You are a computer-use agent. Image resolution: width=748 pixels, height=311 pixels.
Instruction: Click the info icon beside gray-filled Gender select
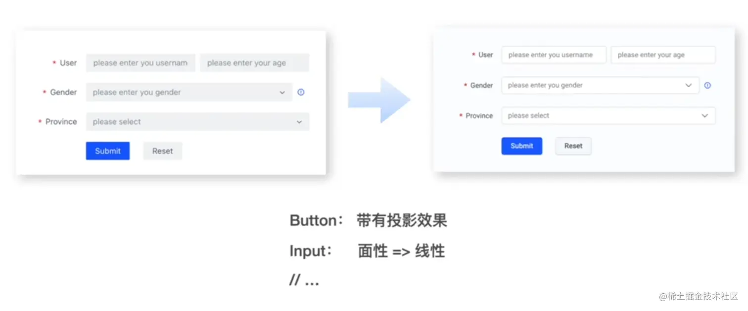pyautogui.click(x=301, y=92)
